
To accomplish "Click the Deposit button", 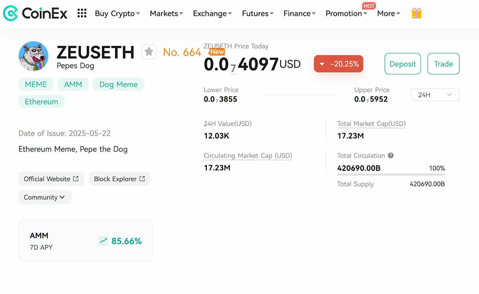I will coord(402,64).
